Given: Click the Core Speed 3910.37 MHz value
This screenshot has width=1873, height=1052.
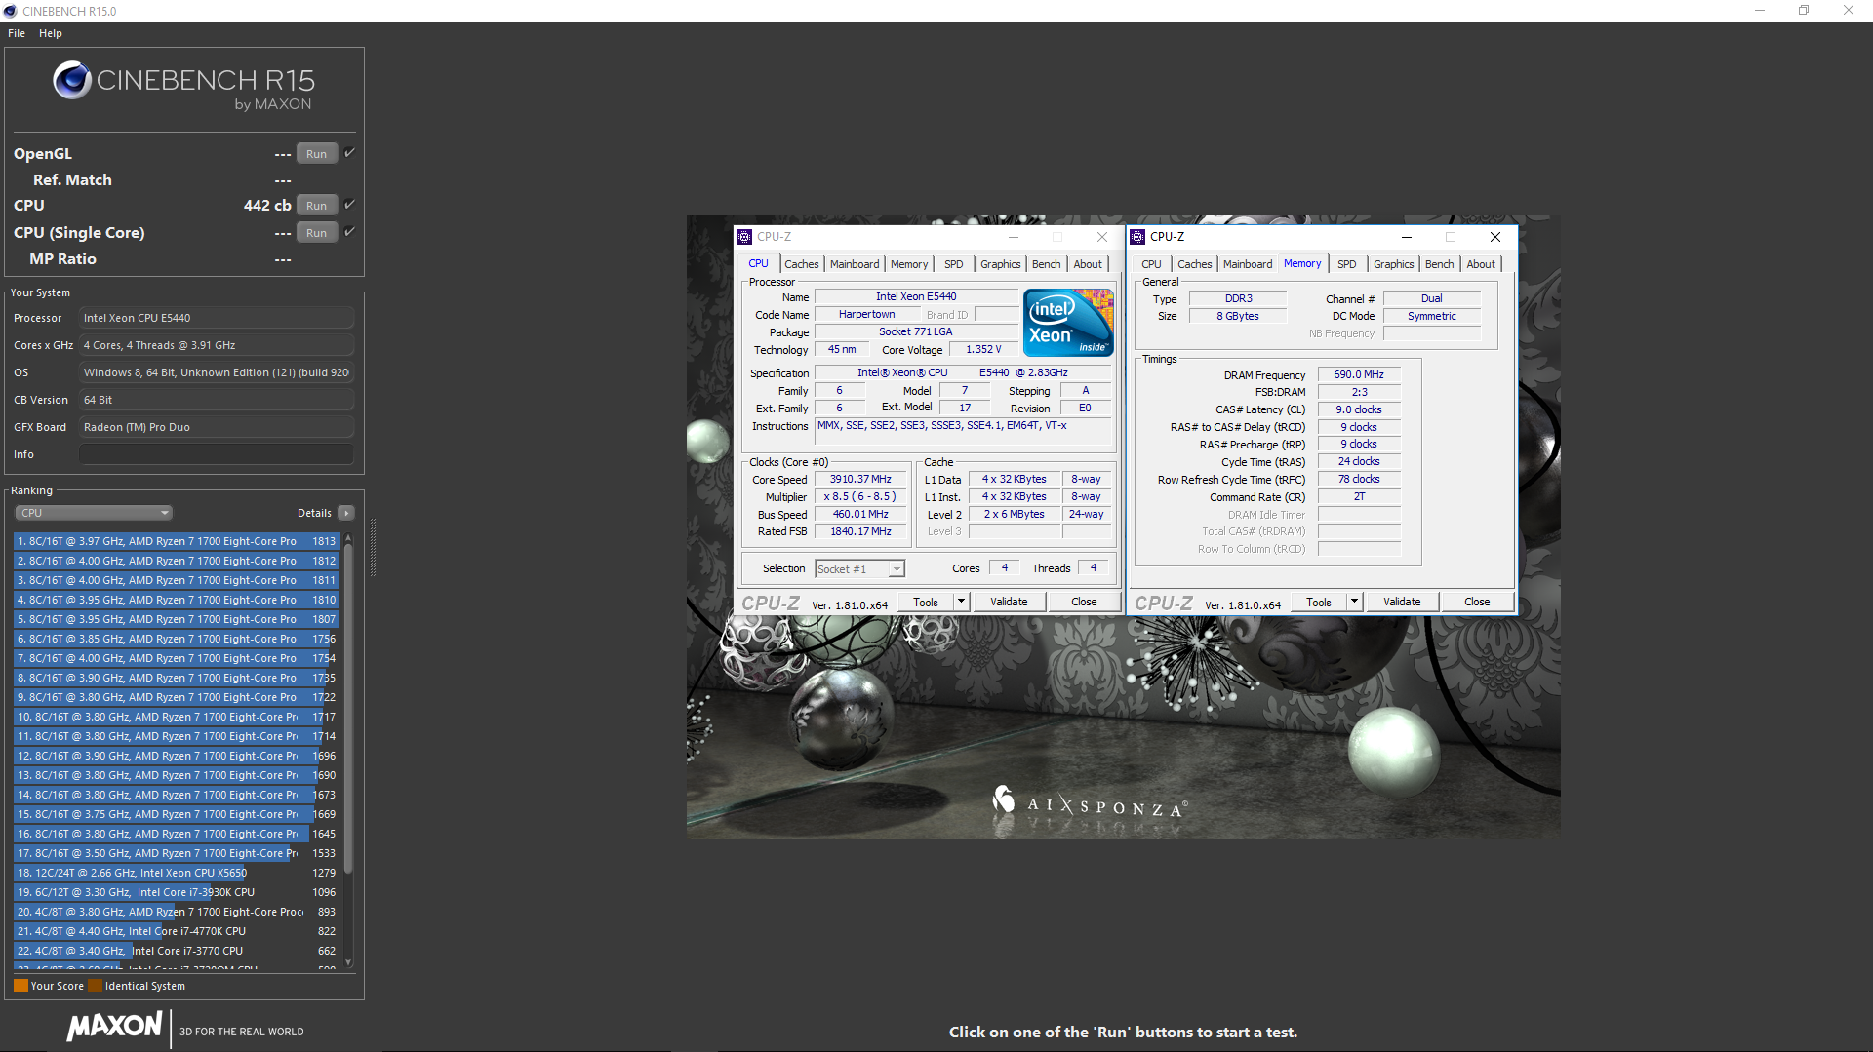Looking at the screenshot, I should click(860, 480).
